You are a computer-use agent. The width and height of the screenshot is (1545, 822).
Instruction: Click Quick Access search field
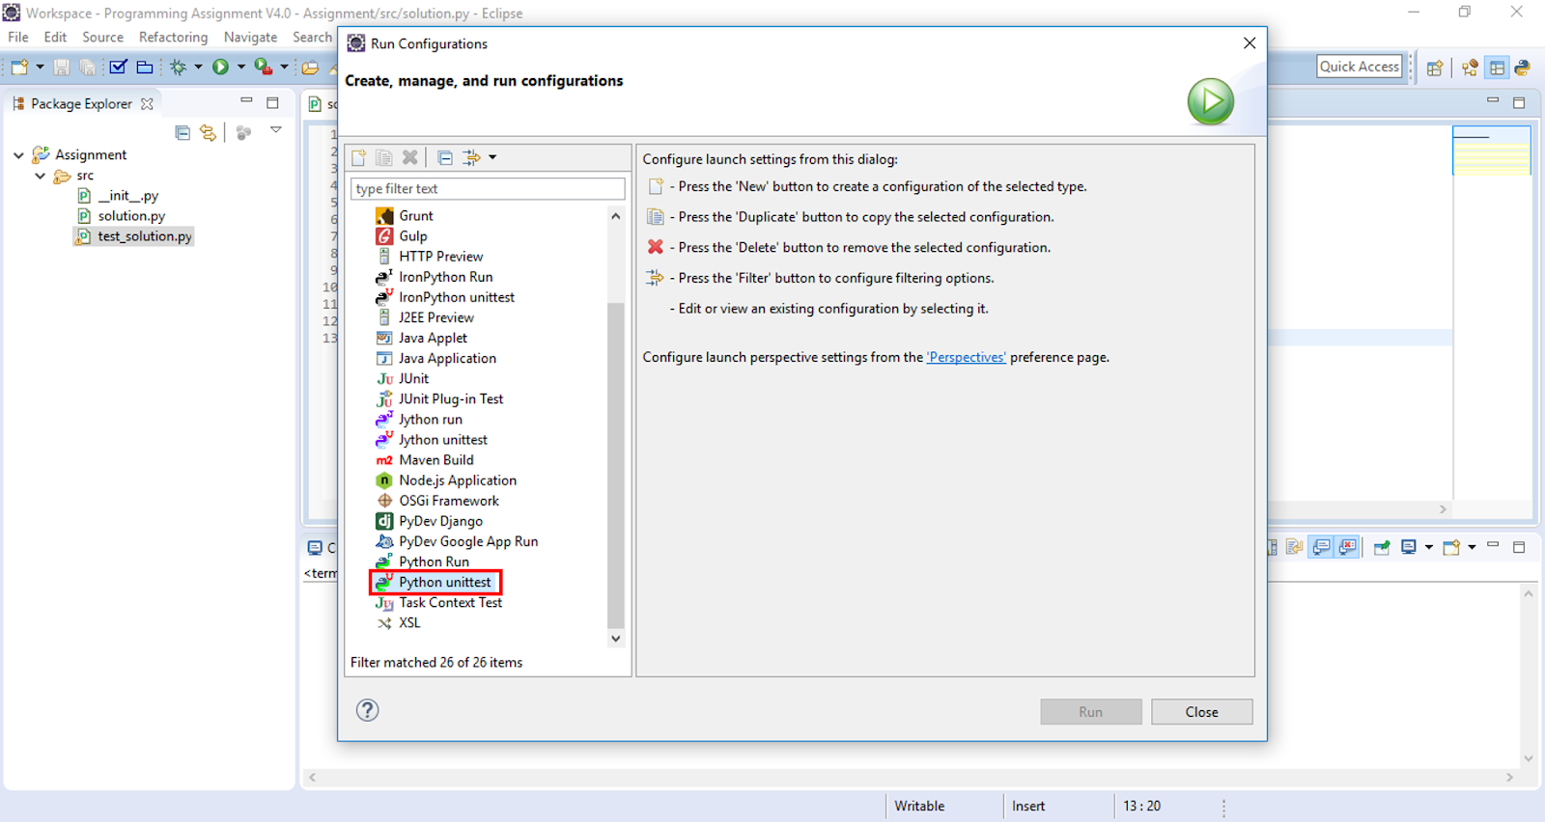(1360, 67)
